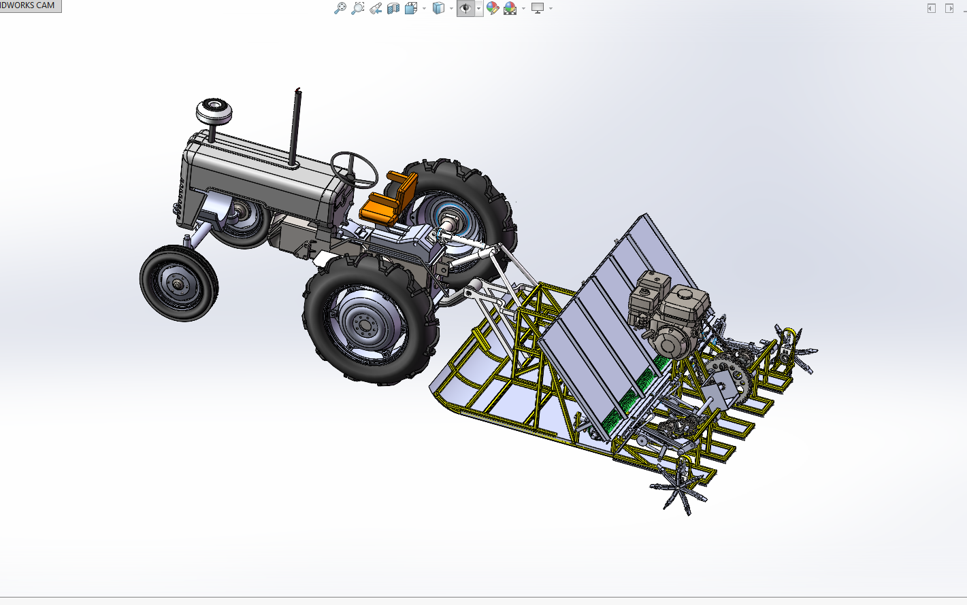The image size is (967, 605).
Task: Switch to the SOLIDWORKS CAM tab
Action: (x=30, y=5)
